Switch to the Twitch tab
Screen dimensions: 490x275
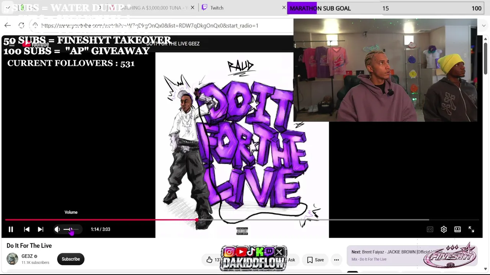[x=216, y=8]
